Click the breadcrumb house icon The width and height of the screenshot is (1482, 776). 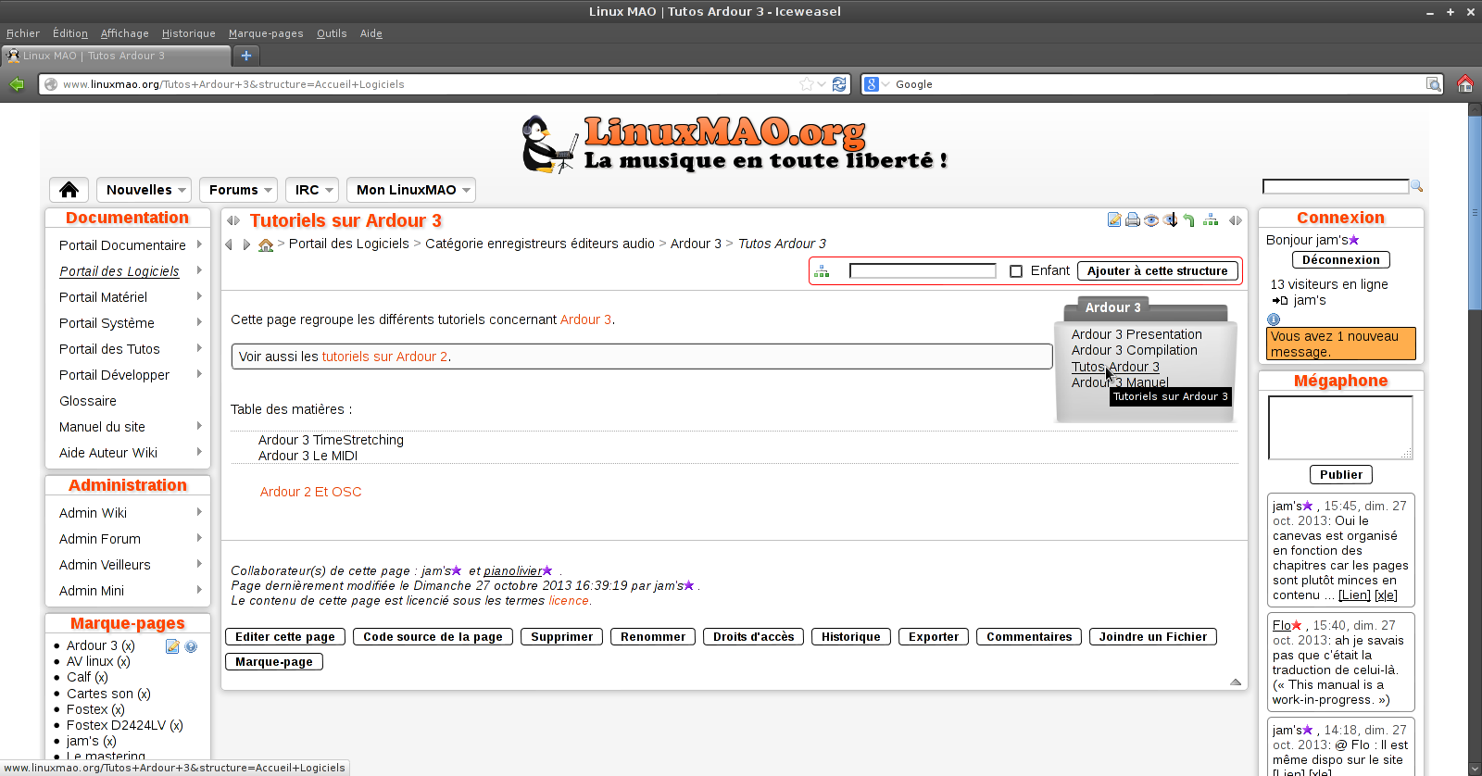(266, 244)
